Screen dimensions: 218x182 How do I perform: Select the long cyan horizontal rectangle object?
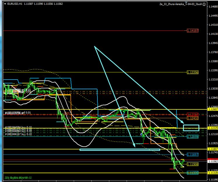tap(120, 150)
